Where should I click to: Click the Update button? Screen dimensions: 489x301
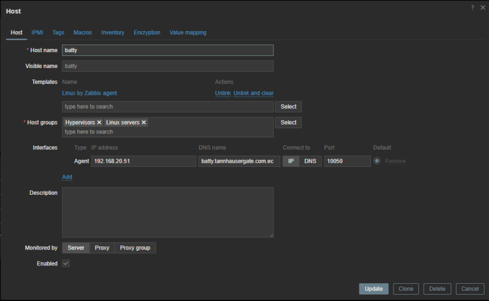[374, 288]
